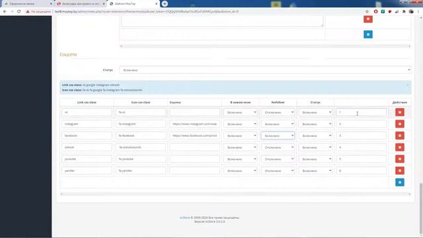
Task: Click the Соцсети section heading
Action: (x=68, y=54)
